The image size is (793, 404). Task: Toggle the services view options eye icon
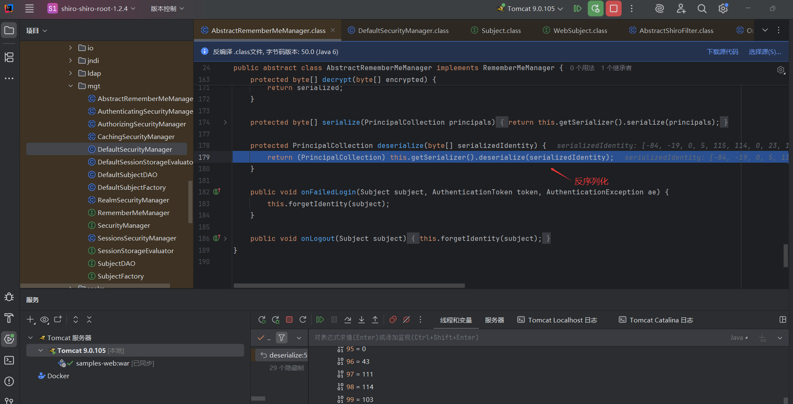44,320
